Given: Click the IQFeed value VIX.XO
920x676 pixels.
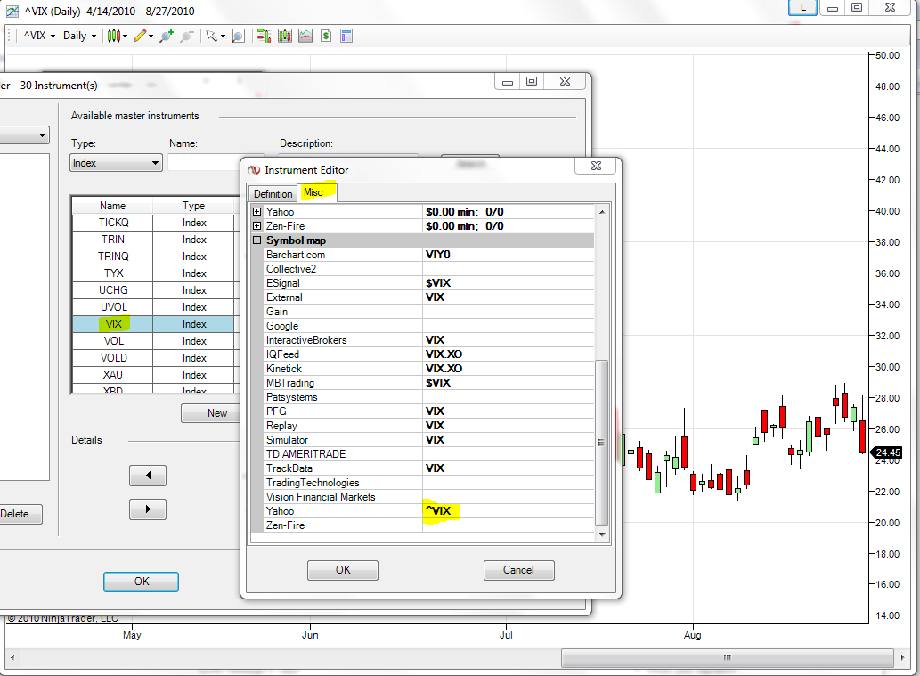Looking at the screenshot, I should tap(444, 354).
